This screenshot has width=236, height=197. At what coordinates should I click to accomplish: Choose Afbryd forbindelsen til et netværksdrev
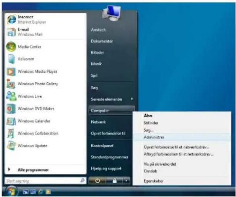click(x=179, y=154)
